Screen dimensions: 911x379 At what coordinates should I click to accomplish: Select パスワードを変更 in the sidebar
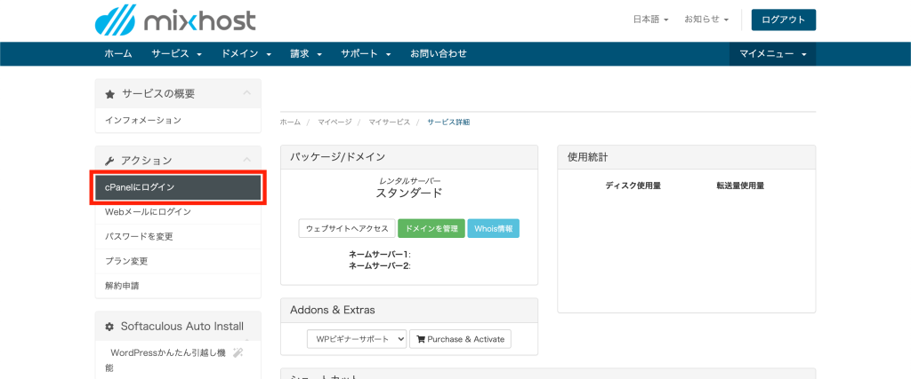pyautogui.click(x=178, y=236)
